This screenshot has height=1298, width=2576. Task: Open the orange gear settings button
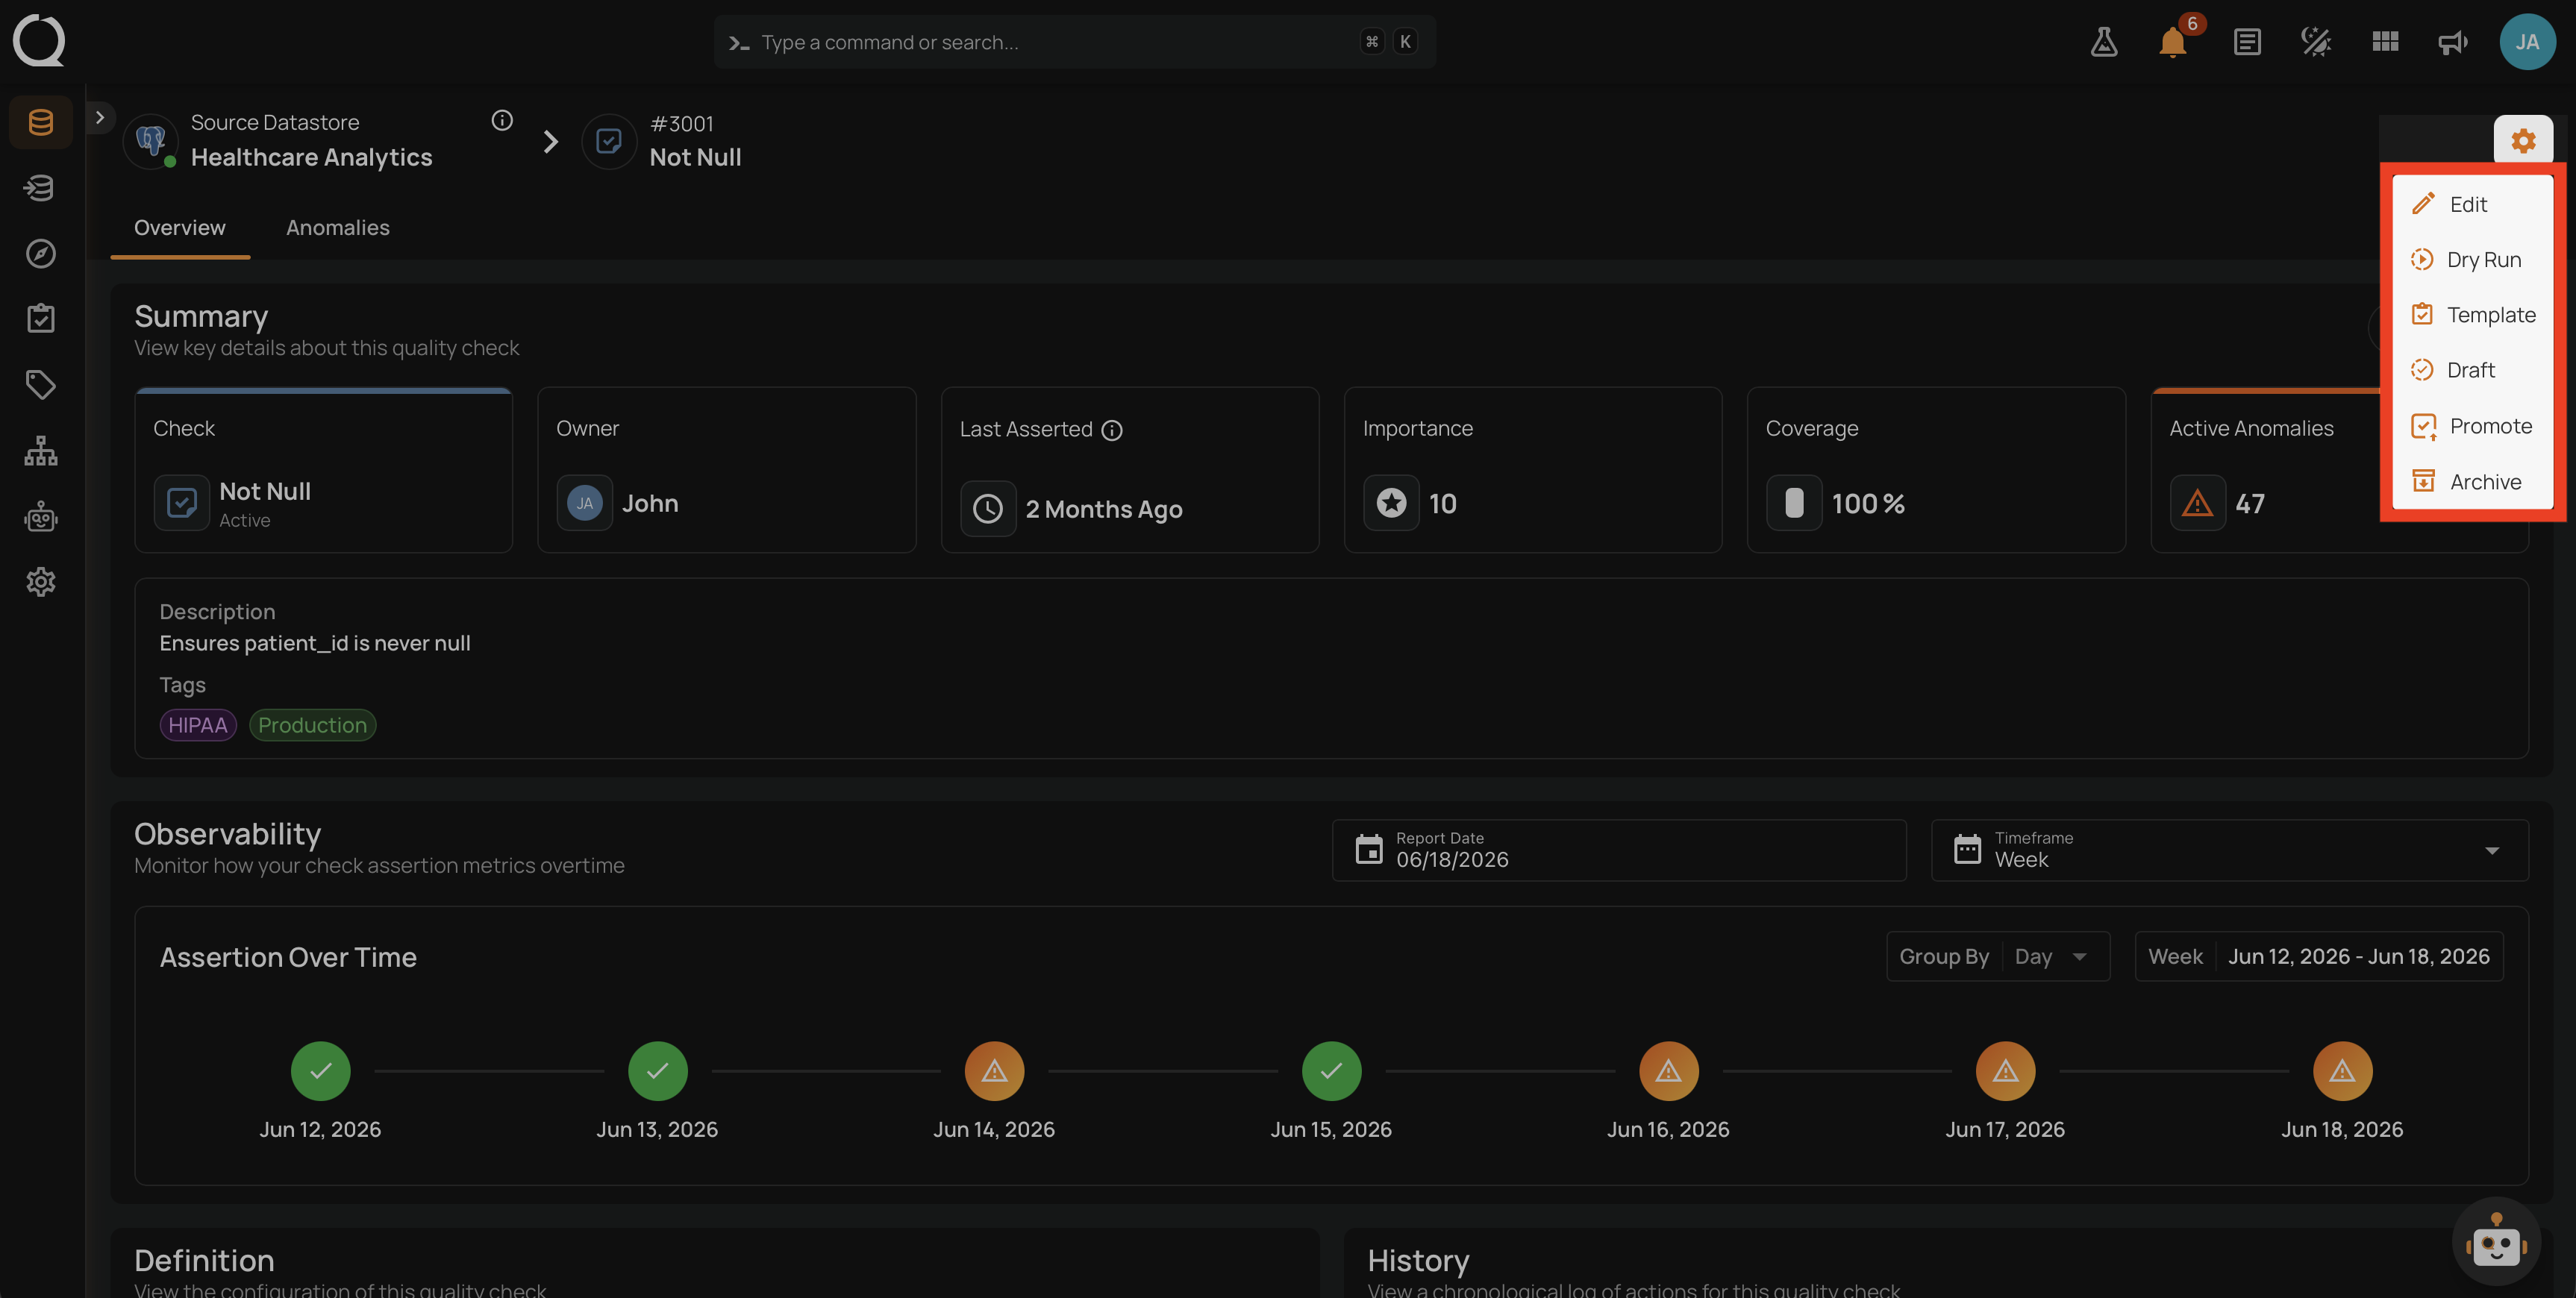[x=2523, y=141]
